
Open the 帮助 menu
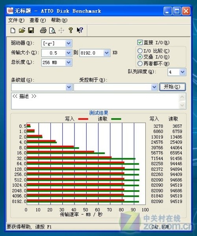coord(59,20)
